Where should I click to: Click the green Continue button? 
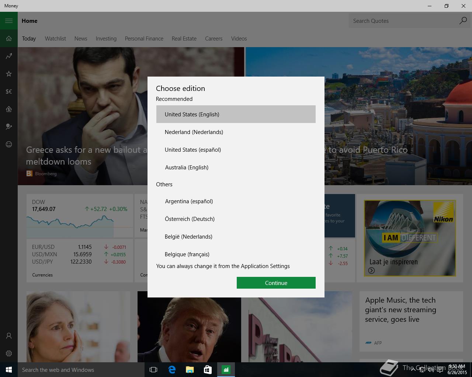point(276,283)
